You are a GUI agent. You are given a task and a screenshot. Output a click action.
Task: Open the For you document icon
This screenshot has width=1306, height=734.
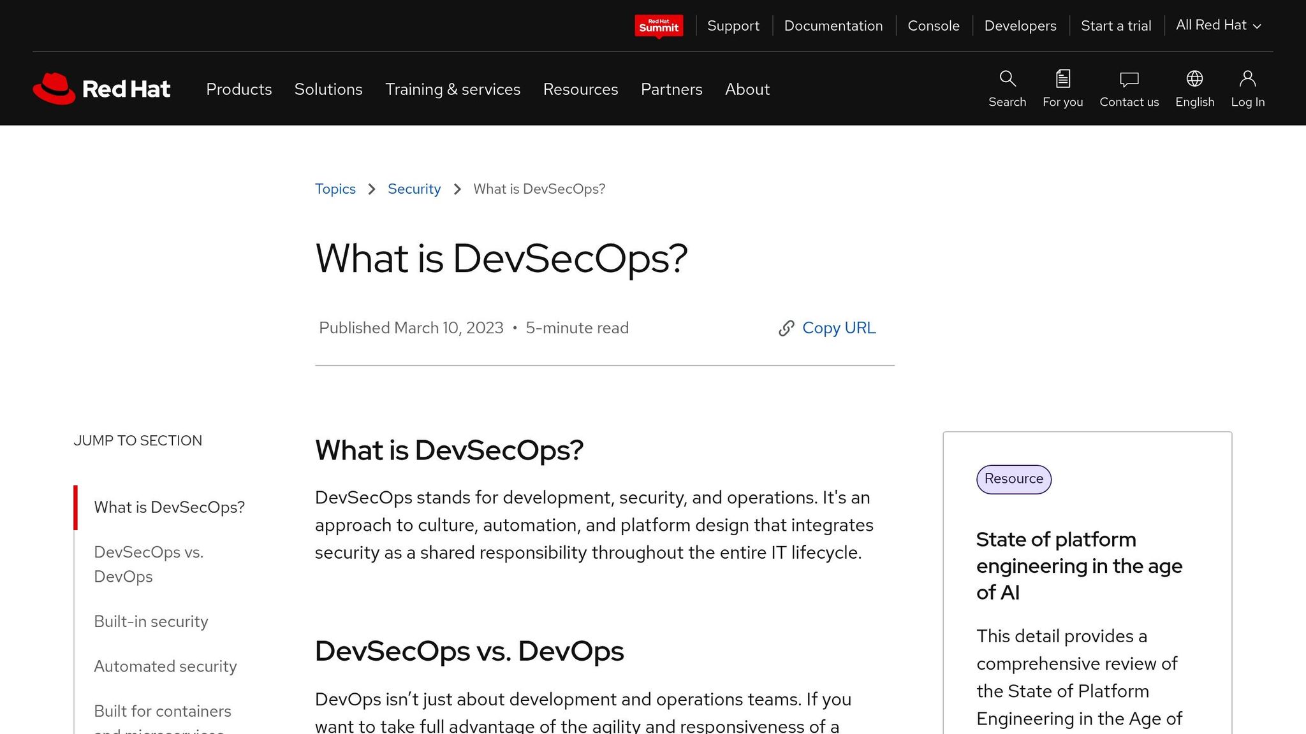pyautogui.click(x=1062, y=79)
